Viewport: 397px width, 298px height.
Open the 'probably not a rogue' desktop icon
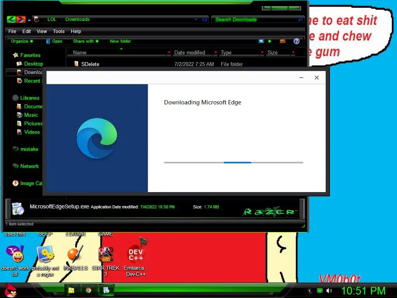45,261
